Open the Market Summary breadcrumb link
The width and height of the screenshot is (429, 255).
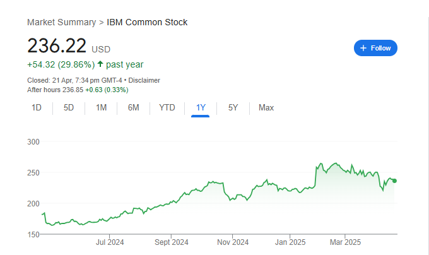click(x=62, y=22)
